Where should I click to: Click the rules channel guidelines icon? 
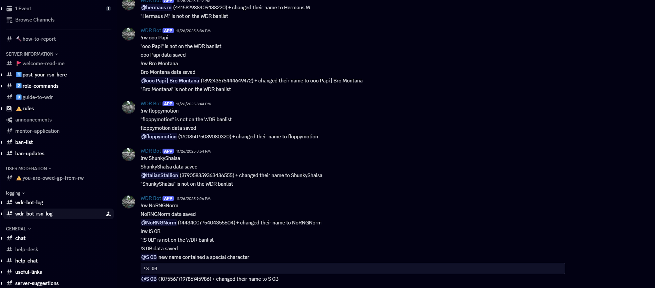pyautogui.click(x=9, y=108)
